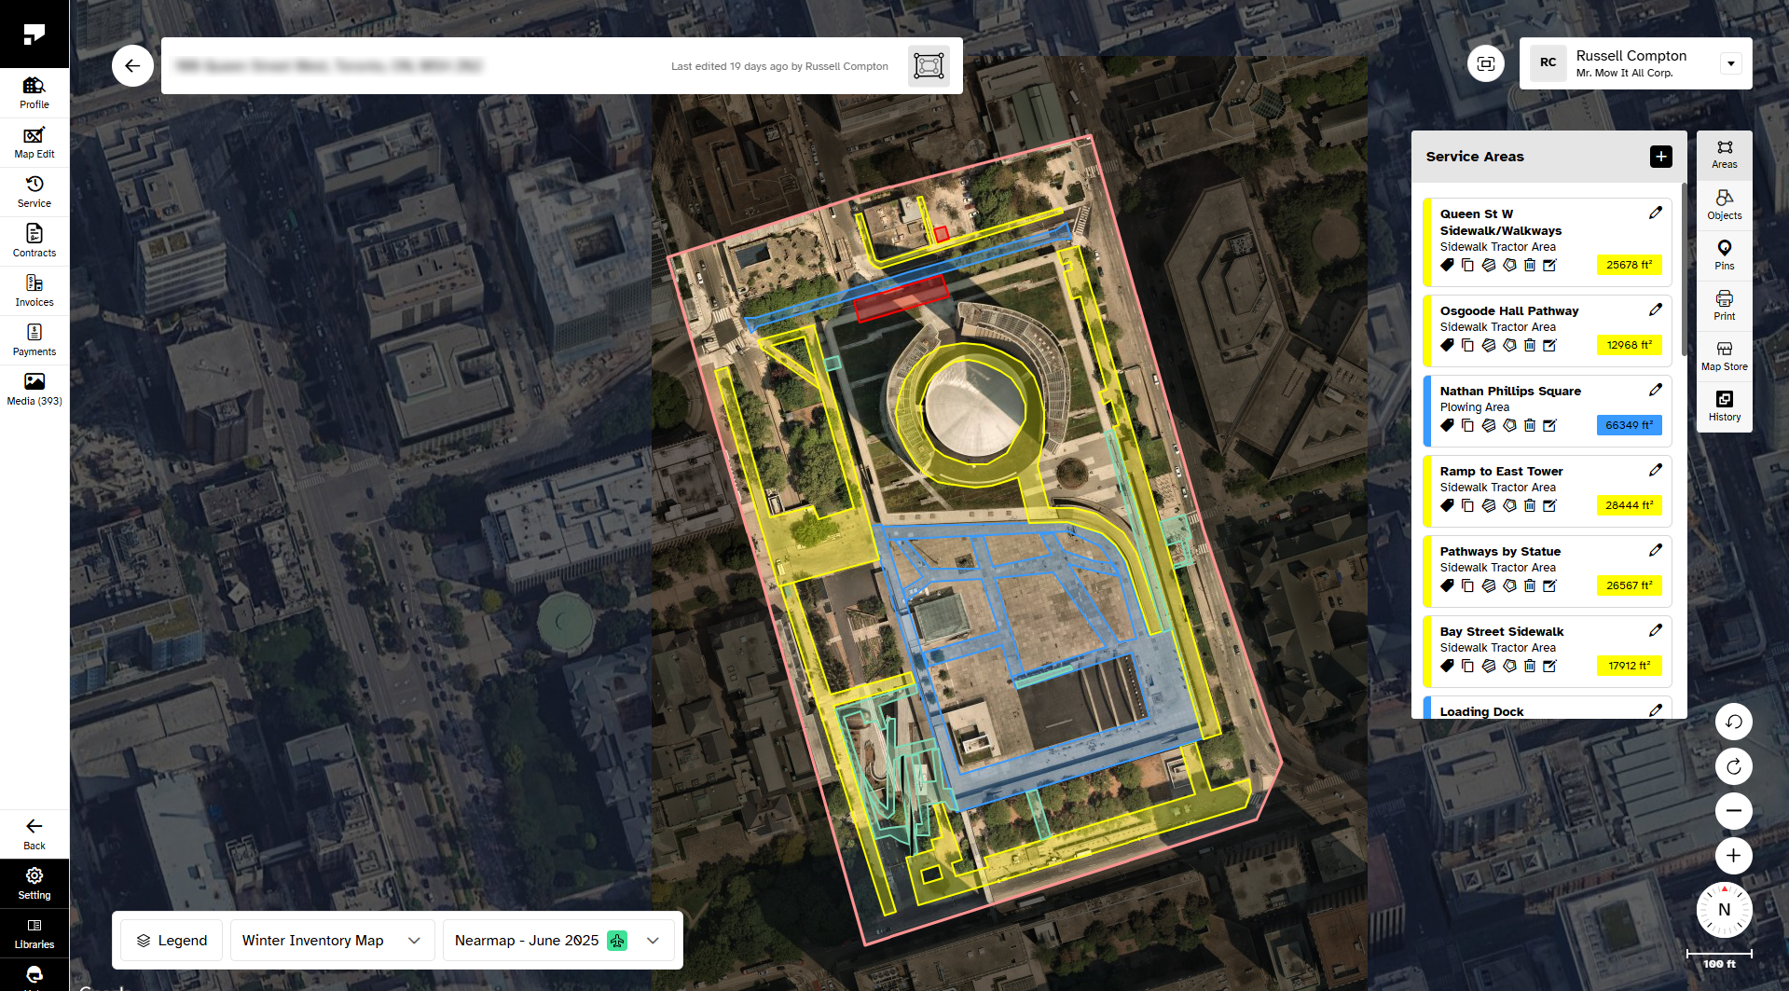Image resolution: width=1789 pixels, height=991 pixels.
Task: Add a new service area with plus button
Action: [x=1661, y=157]
